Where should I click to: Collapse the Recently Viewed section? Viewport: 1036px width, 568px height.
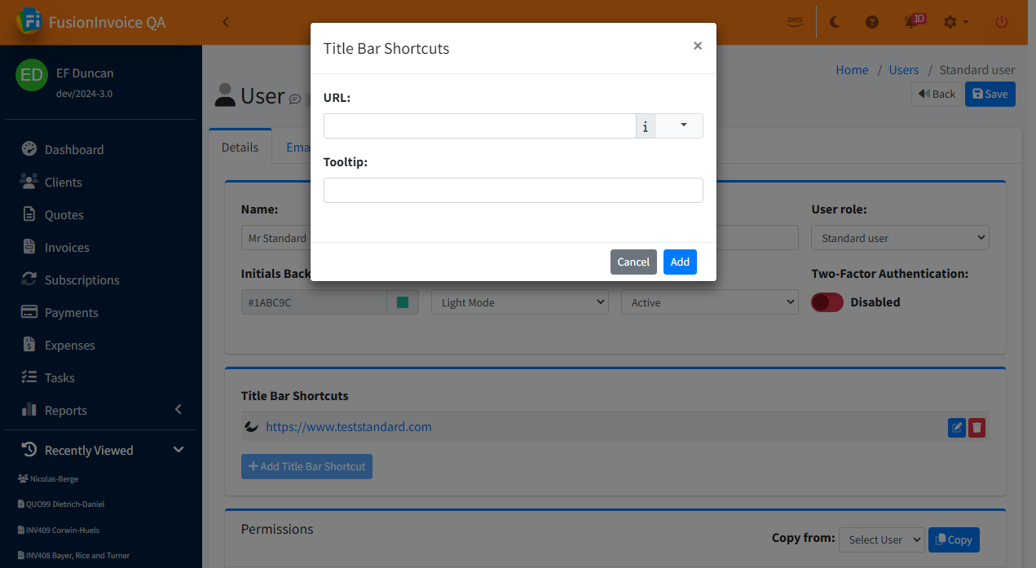[x=179, y=450]
